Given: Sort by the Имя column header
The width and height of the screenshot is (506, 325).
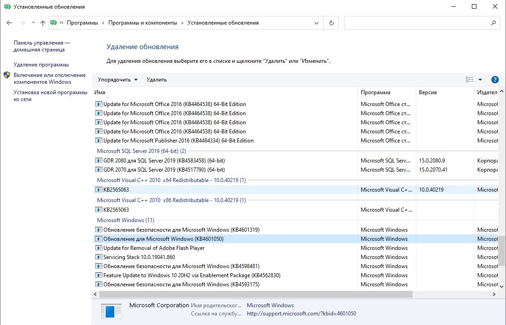Looking at the screenshot, I should click(x=225, y=92).
